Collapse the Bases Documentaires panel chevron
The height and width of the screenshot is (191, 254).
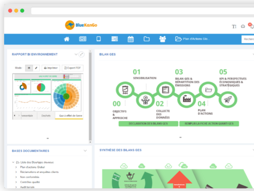(x=85, y=151)
